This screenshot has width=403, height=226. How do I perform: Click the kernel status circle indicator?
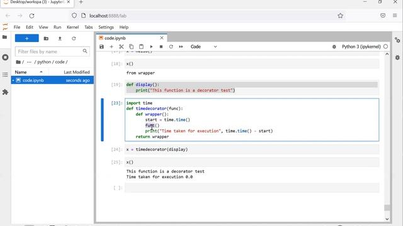point(385,46)
